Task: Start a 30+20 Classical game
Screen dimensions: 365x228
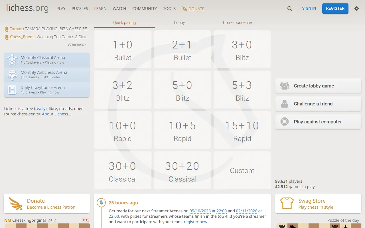Action: pyautogui.click(x=182, y=170)
